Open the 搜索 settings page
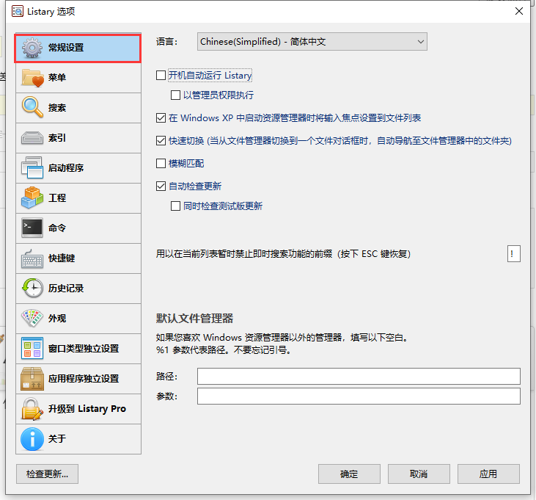 78,108
